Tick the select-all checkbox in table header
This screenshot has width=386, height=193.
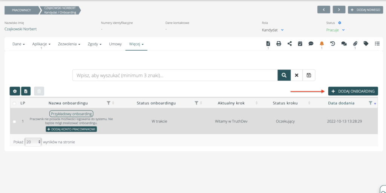[14, 103]
